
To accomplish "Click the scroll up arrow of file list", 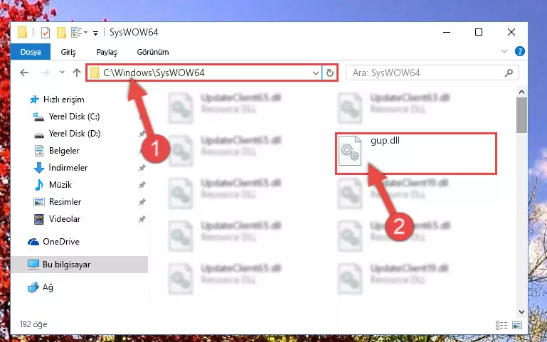I will point(521,92).
